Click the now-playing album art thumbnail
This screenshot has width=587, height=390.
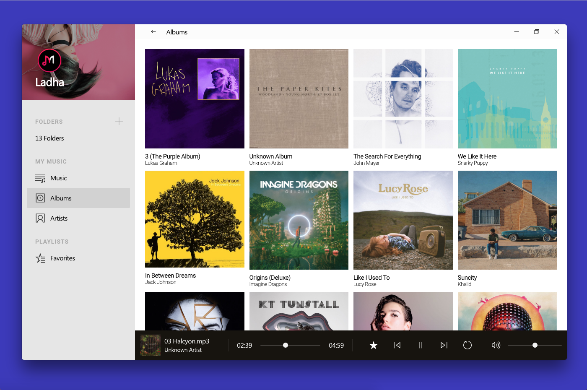tap(151, 345)
